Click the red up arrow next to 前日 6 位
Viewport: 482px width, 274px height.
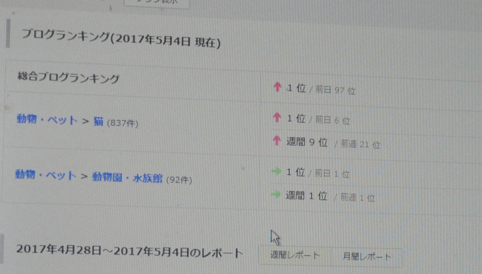(277, 118)
